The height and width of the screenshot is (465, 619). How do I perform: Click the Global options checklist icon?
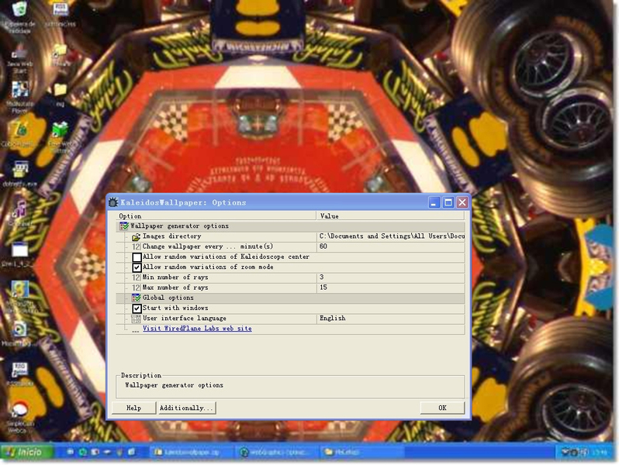[137, 298]
